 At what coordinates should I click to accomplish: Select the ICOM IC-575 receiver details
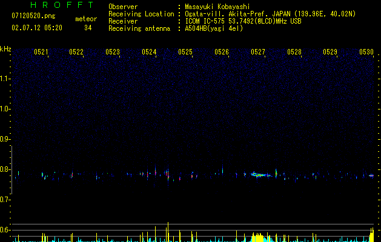tap(243, 21)
